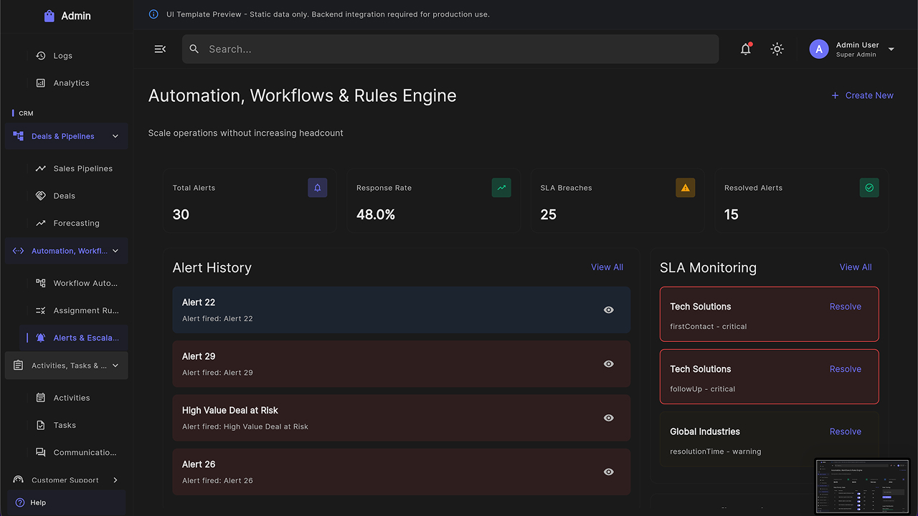
Task: Open Tasks in the sidebar
Action: pos(75,425)
